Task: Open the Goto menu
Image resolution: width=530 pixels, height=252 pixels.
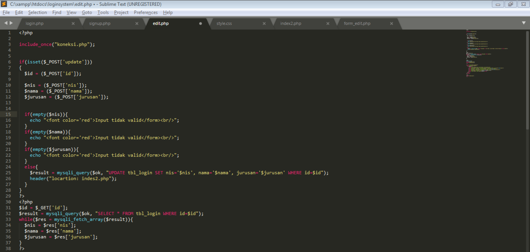Action: [x=87, y=12]
